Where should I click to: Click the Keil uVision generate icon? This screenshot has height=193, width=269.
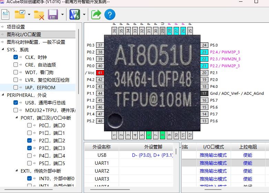pyautogui.click(x=75, y=14)
